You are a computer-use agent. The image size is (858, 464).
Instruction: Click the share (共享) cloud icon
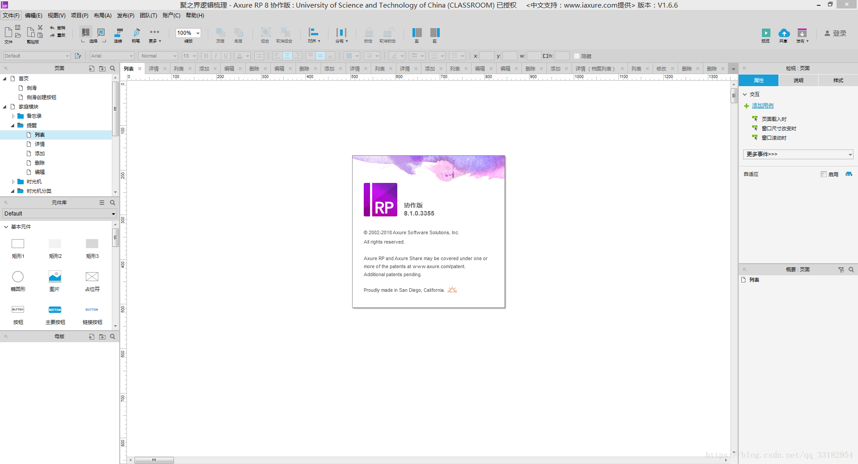click(x=784, y=33)
